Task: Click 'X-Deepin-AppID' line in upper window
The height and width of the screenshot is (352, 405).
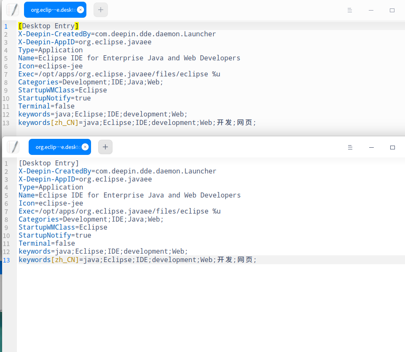Action: click(85, 42)
